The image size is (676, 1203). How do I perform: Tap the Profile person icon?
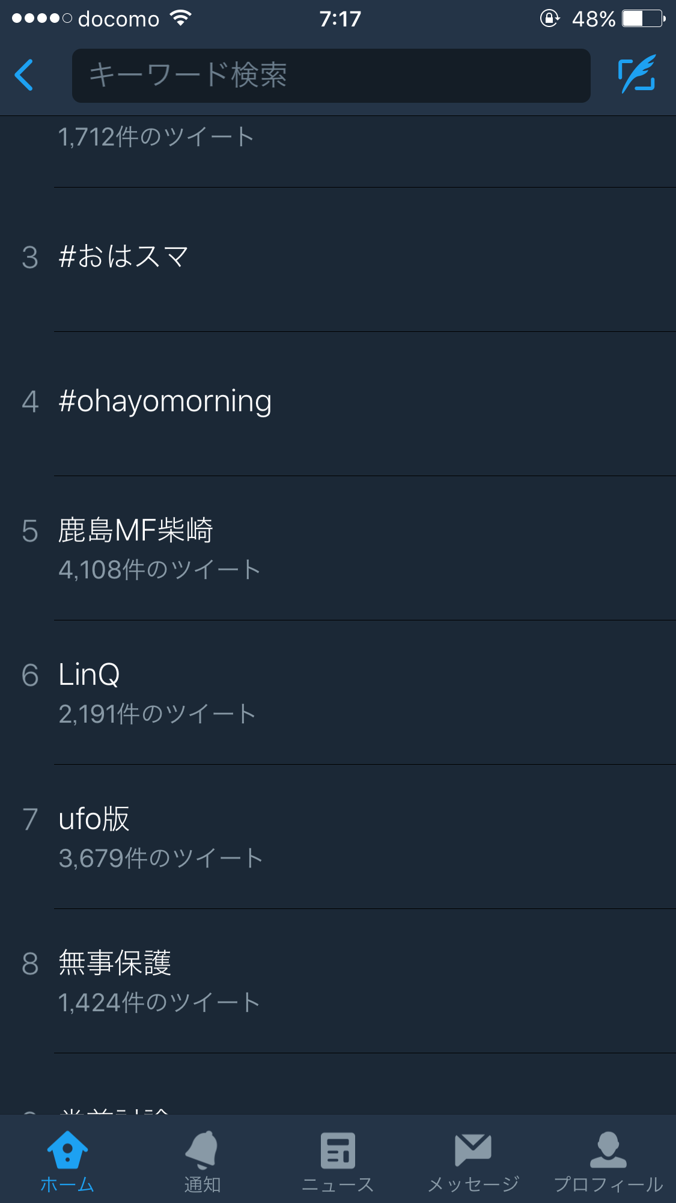(x=608, y=1149)
